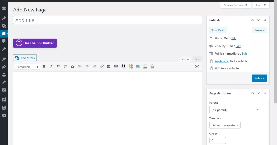The width and height of the screenshot is (277, 145).
Task: Click the gray lines toolbar icon
Action: (145, 67)
